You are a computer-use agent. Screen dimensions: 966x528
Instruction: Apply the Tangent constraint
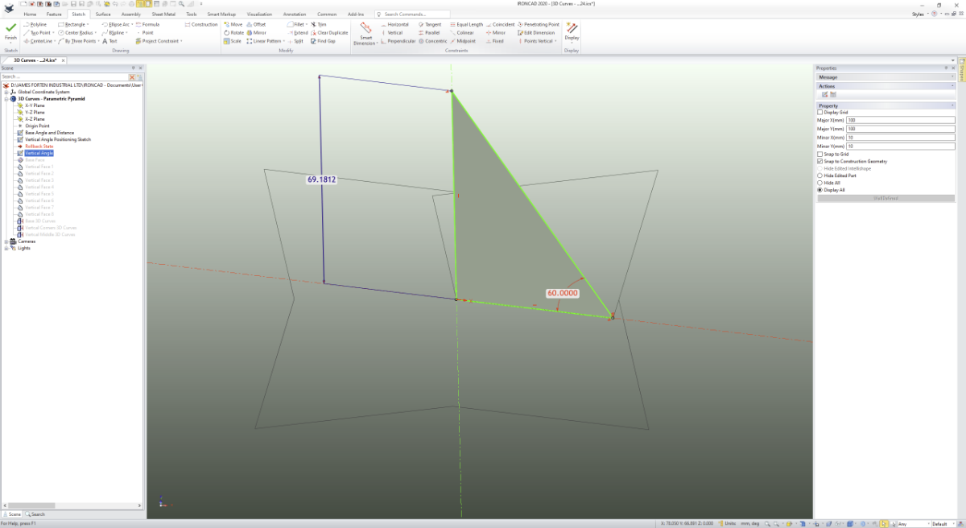click(x=430, y=24)
